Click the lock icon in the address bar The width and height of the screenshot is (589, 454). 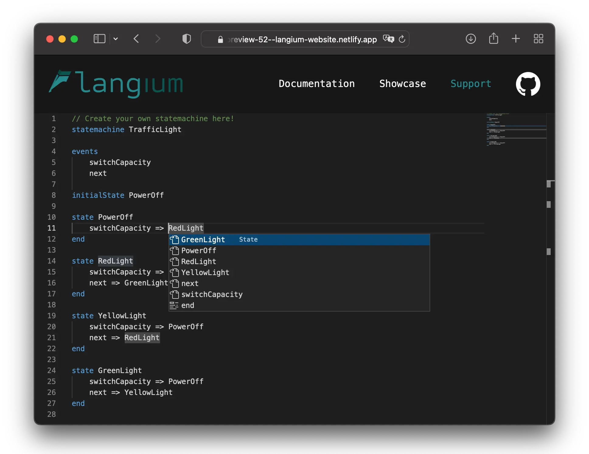coord(221,40)
